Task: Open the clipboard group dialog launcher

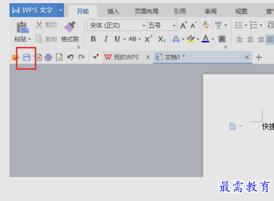Action: coord(78,47)
